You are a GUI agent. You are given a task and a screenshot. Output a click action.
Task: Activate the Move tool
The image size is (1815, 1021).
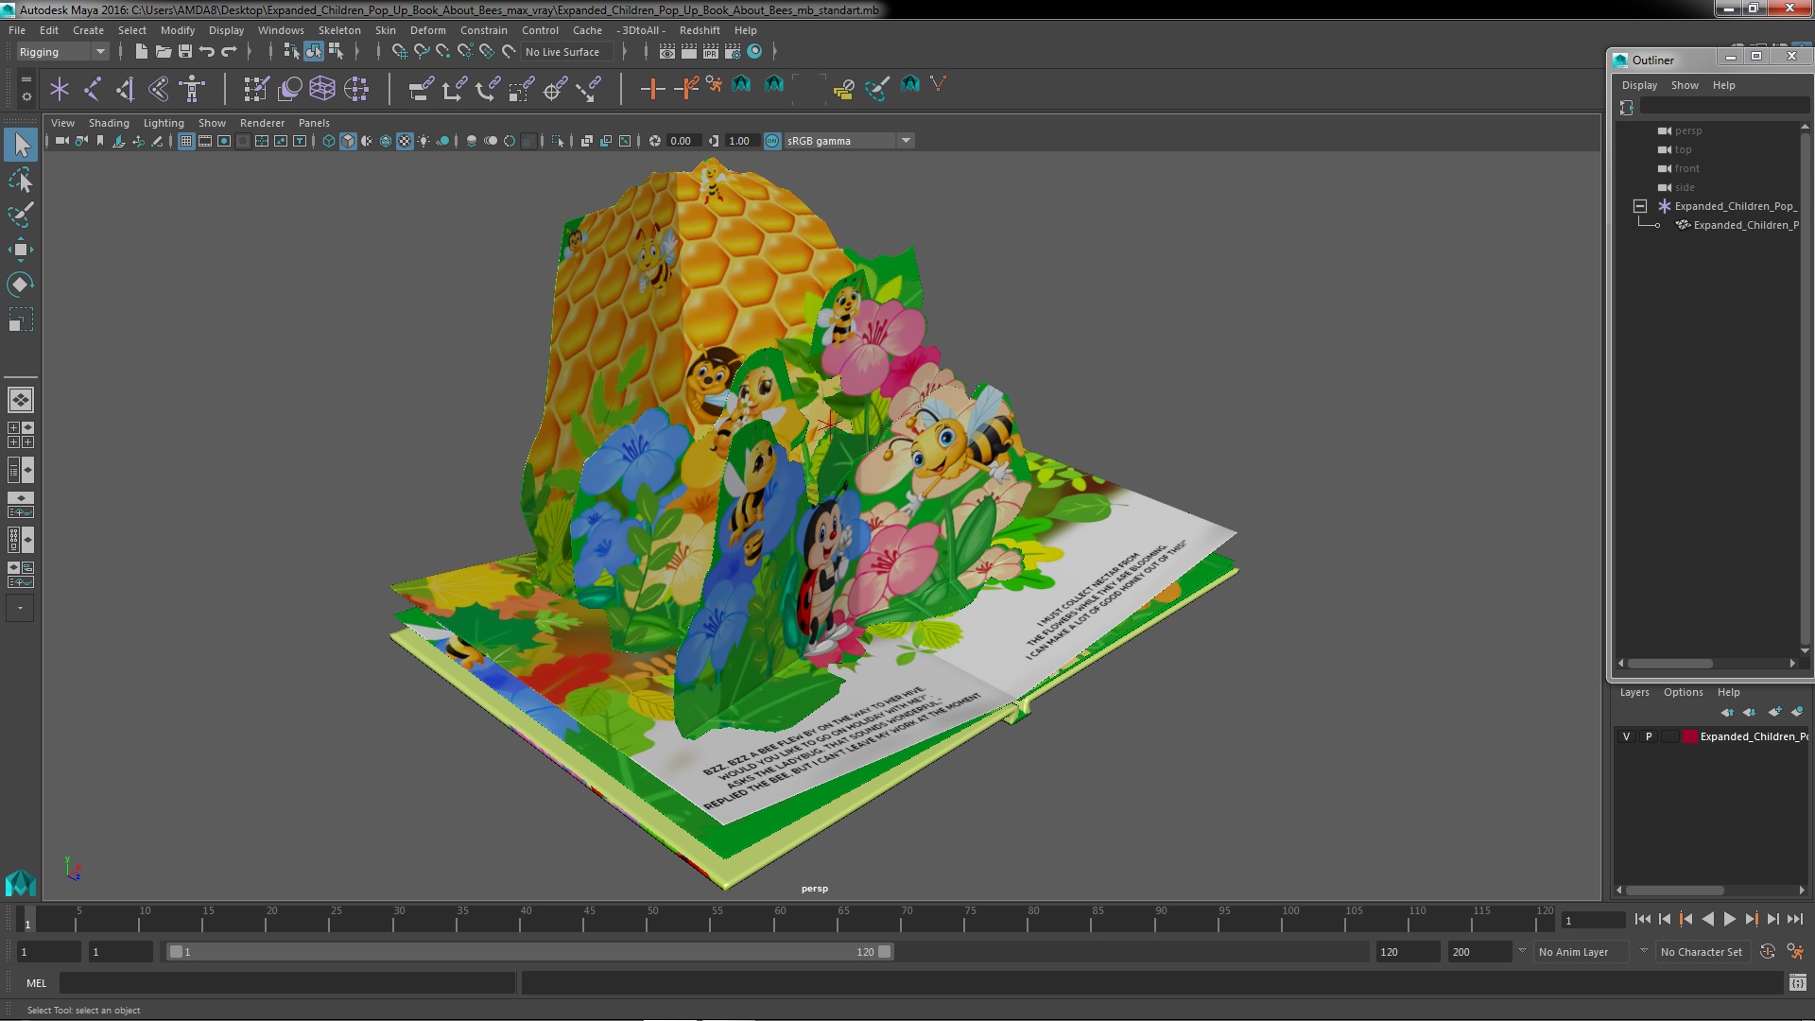tap(21, 250)
